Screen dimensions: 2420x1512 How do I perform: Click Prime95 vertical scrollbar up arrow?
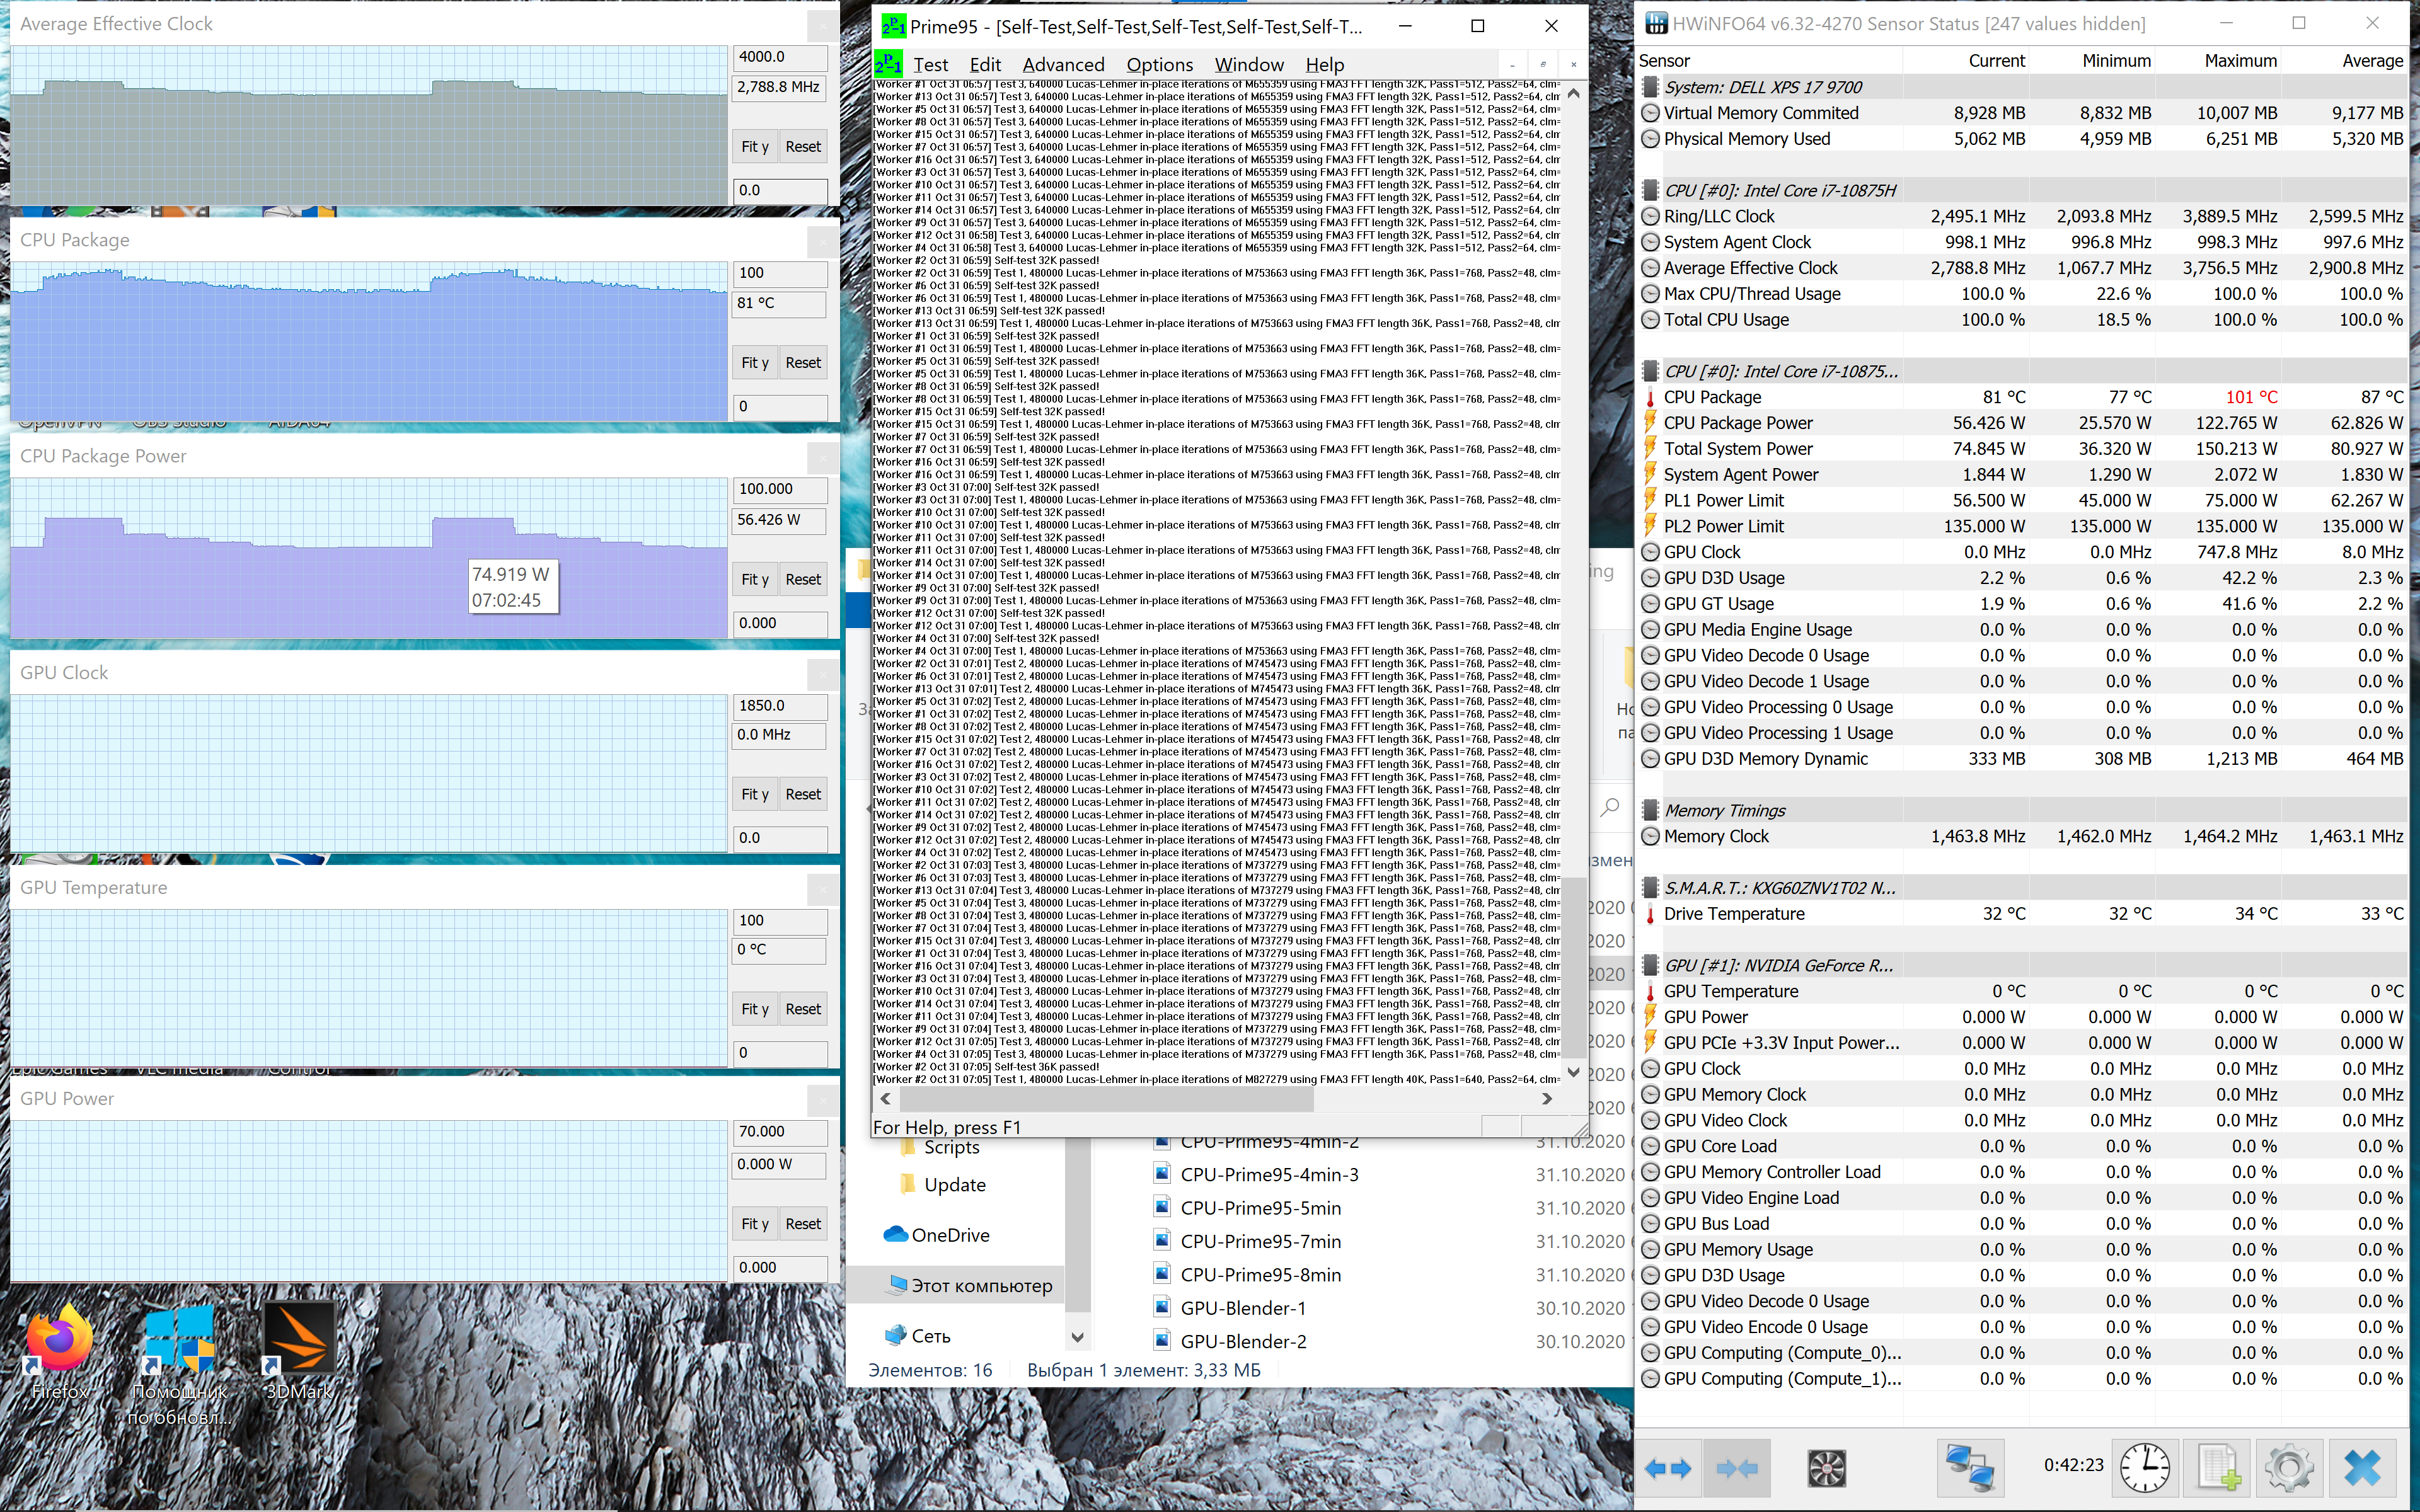pyautogui.click(x=1573, y=94)
